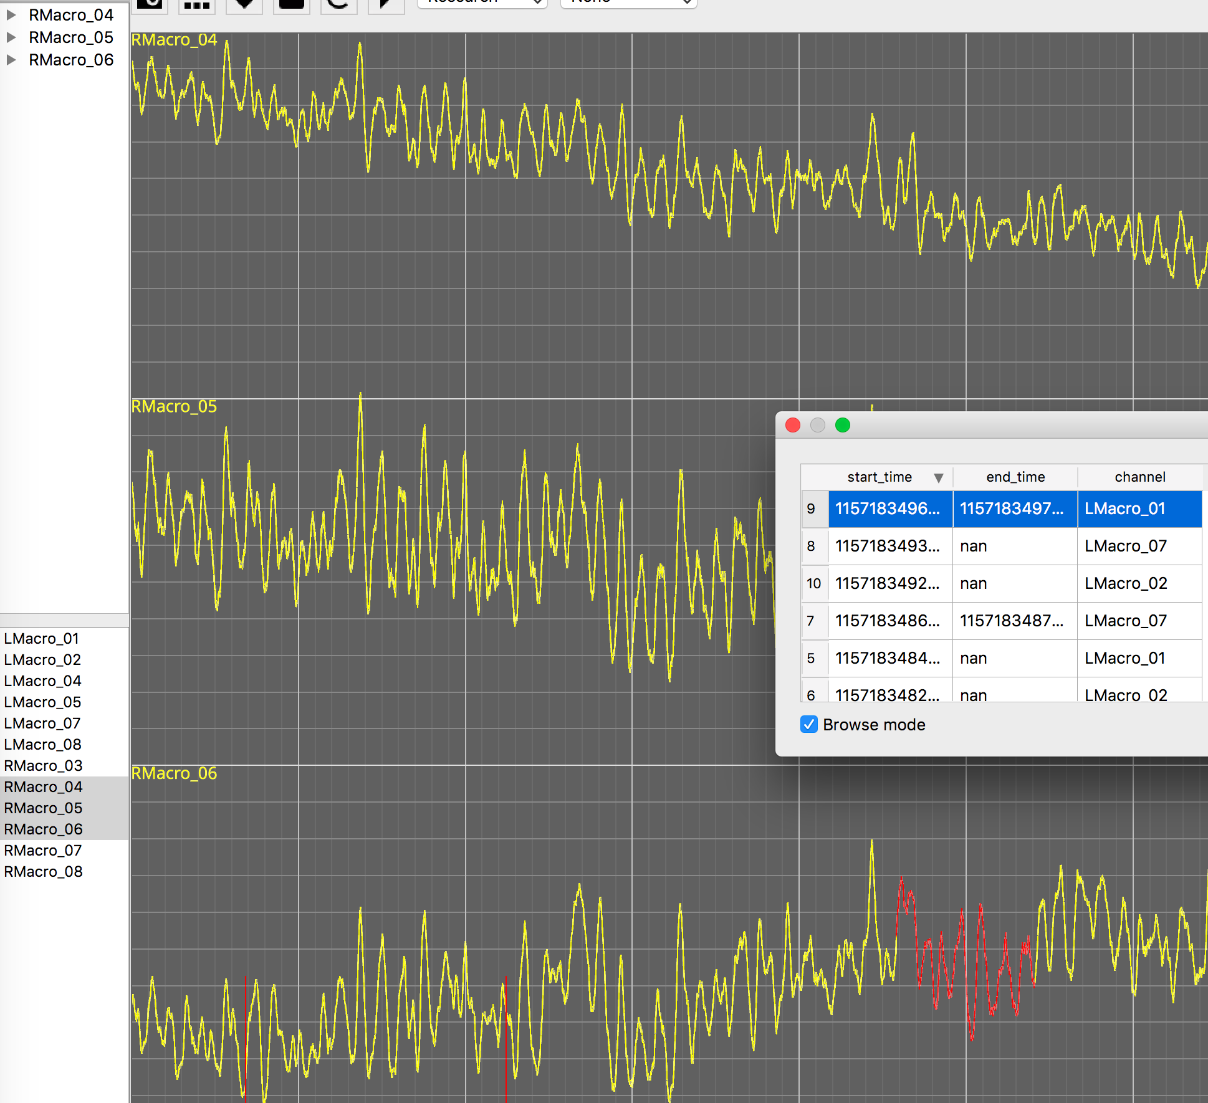This screenshot has width=1208, height=1103.
Task: Click the end_time column header
Action: (x=1015, y=477)
